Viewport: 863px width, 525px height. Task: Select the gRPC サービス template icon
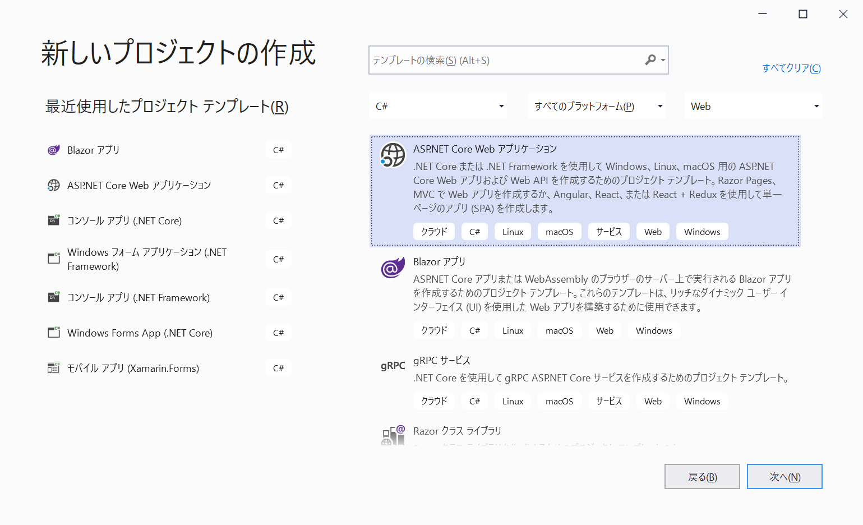[x=393, y=366]
